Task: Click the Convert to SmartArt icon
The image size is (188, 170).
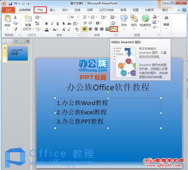Action: pyautogui.click(x=112, y=29)
